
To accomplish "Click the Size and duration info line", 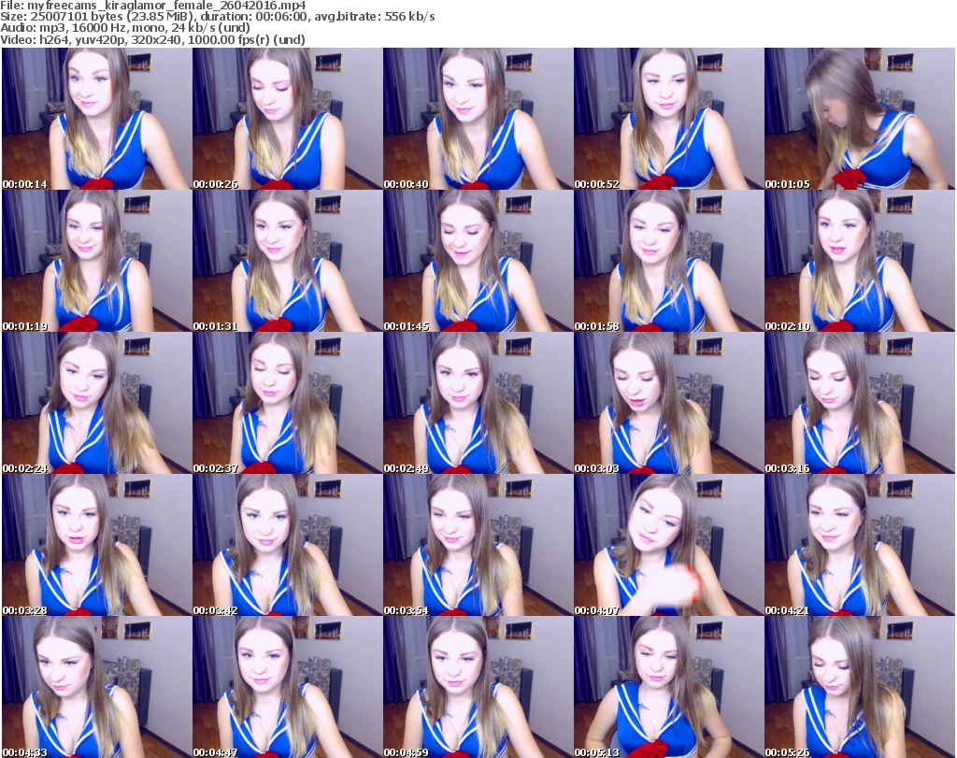I will pos(218,17).
